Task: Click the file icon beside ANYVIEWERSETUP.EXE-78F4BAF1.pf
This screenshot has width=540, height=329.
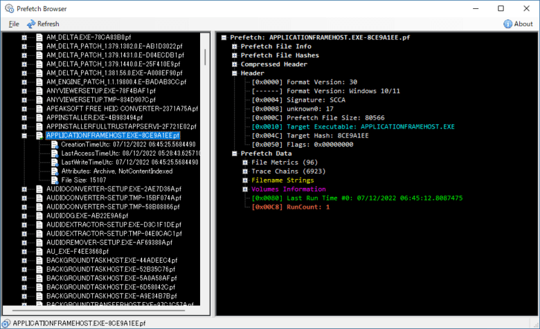Action: pos(39,91)
